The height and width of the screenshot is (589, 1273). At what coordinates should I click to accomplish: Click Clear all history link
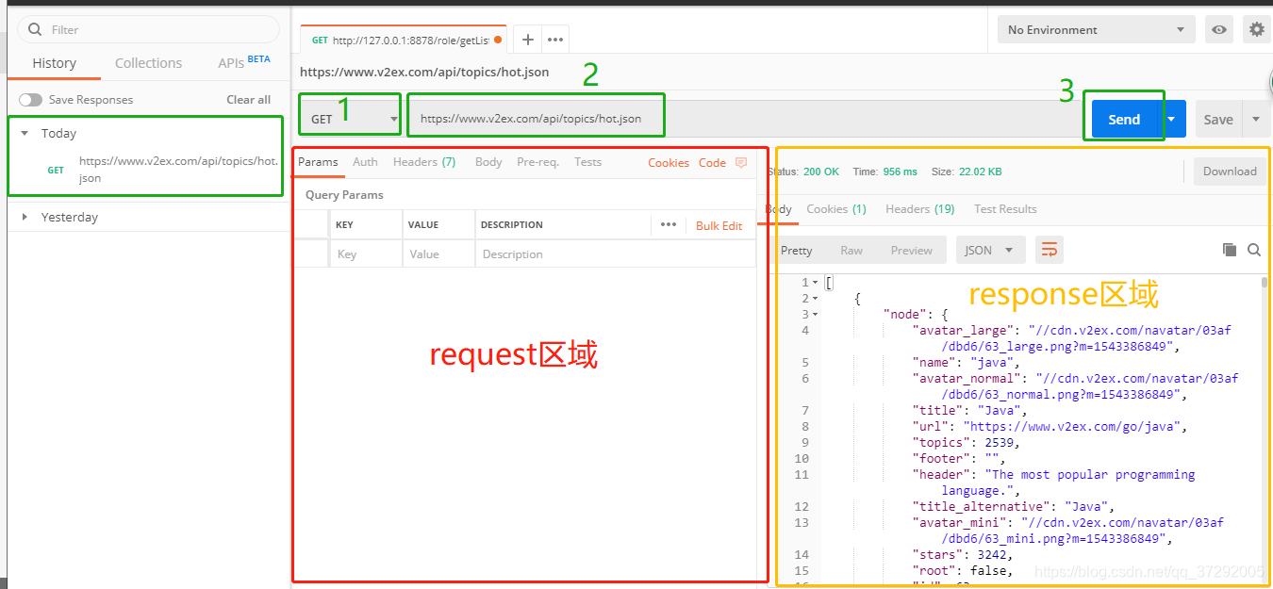tap(249, 100)
